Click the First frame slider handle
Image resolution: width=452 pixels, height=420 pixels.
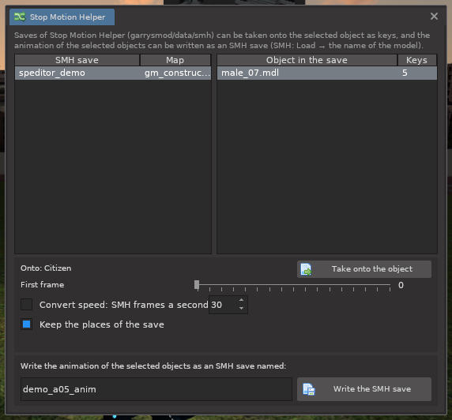coord(197,285)
